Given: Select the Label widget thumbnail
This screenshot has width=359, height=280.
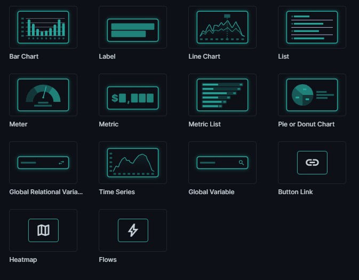Looking at the screenshot, I should [x=133, y=27].
